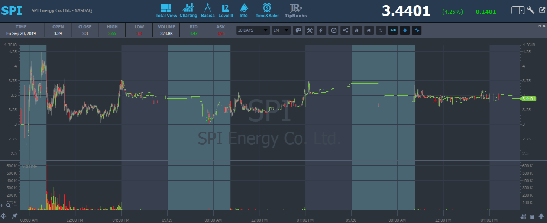The height and width of the screenshot is (223, 547).
Task: Click the SPI ticker symbol
Action: pyautogui.click(x=12, y=11)
